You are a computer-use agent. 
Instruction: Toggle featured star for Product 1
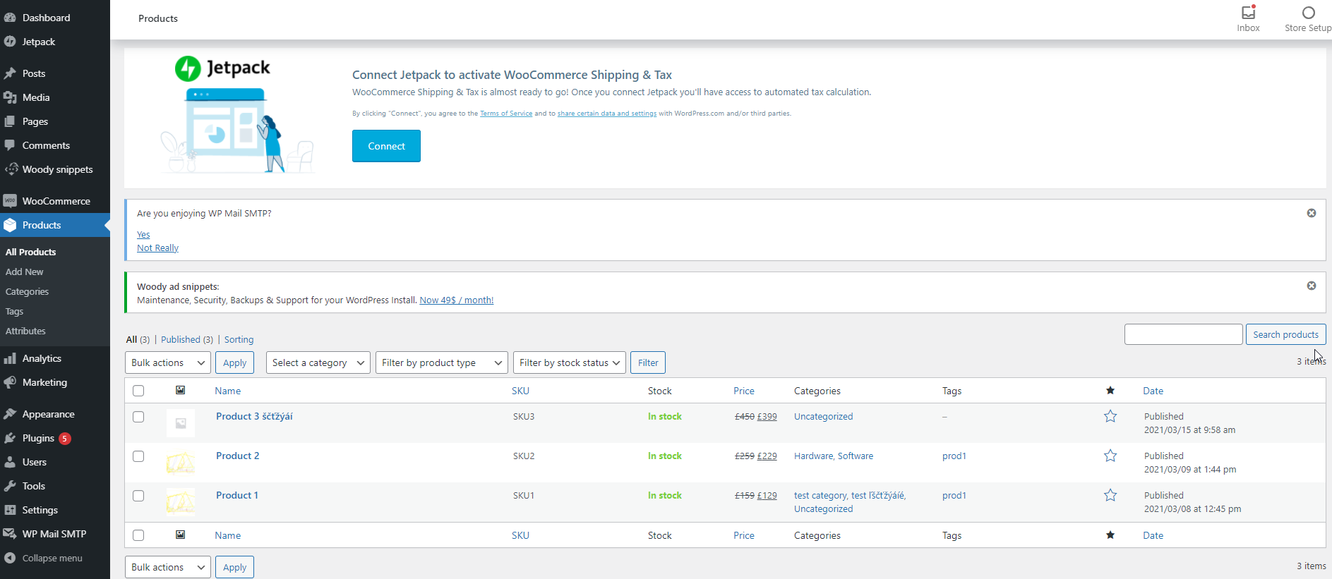tap(1110, 495)
